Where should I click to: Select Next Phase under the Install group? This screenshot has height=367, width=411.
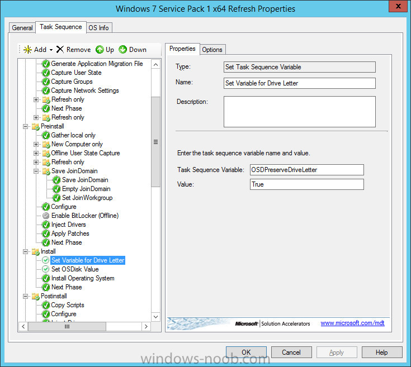(x=67, y=287)
